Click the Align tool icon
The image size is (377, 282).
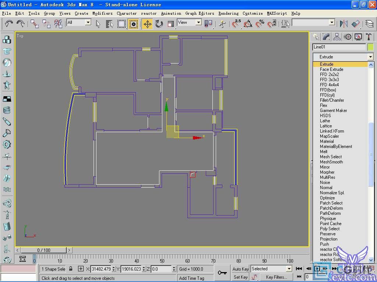coord(355,24)
